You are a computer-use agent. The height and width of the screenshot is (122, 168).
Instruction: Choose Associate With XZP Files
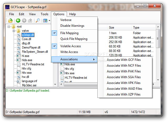click(x=125, y=94)
